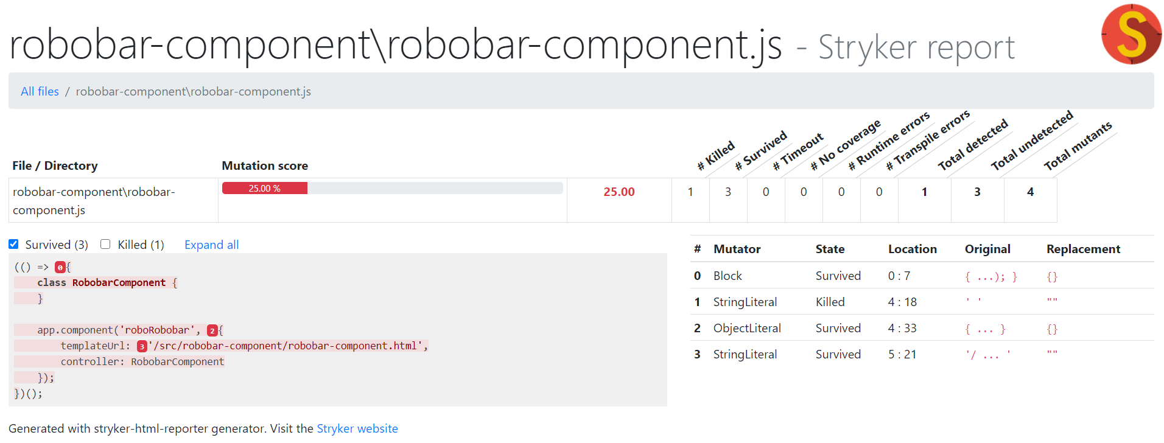Click Survived count cell value 3
1164x443 pixels.
(x=728, y=192)
